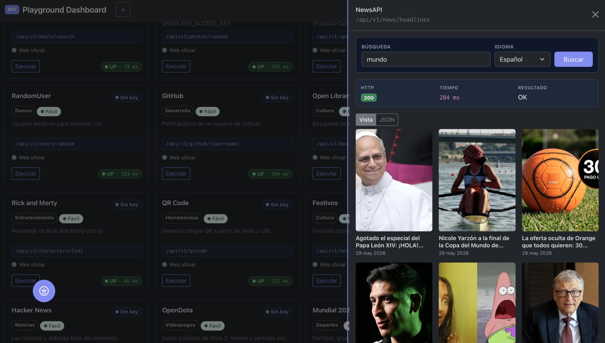Screen dimensions: 605x343
Task: Open headline 'Agotado el especial del Papa León XIV'
Action: coord(389,242)
